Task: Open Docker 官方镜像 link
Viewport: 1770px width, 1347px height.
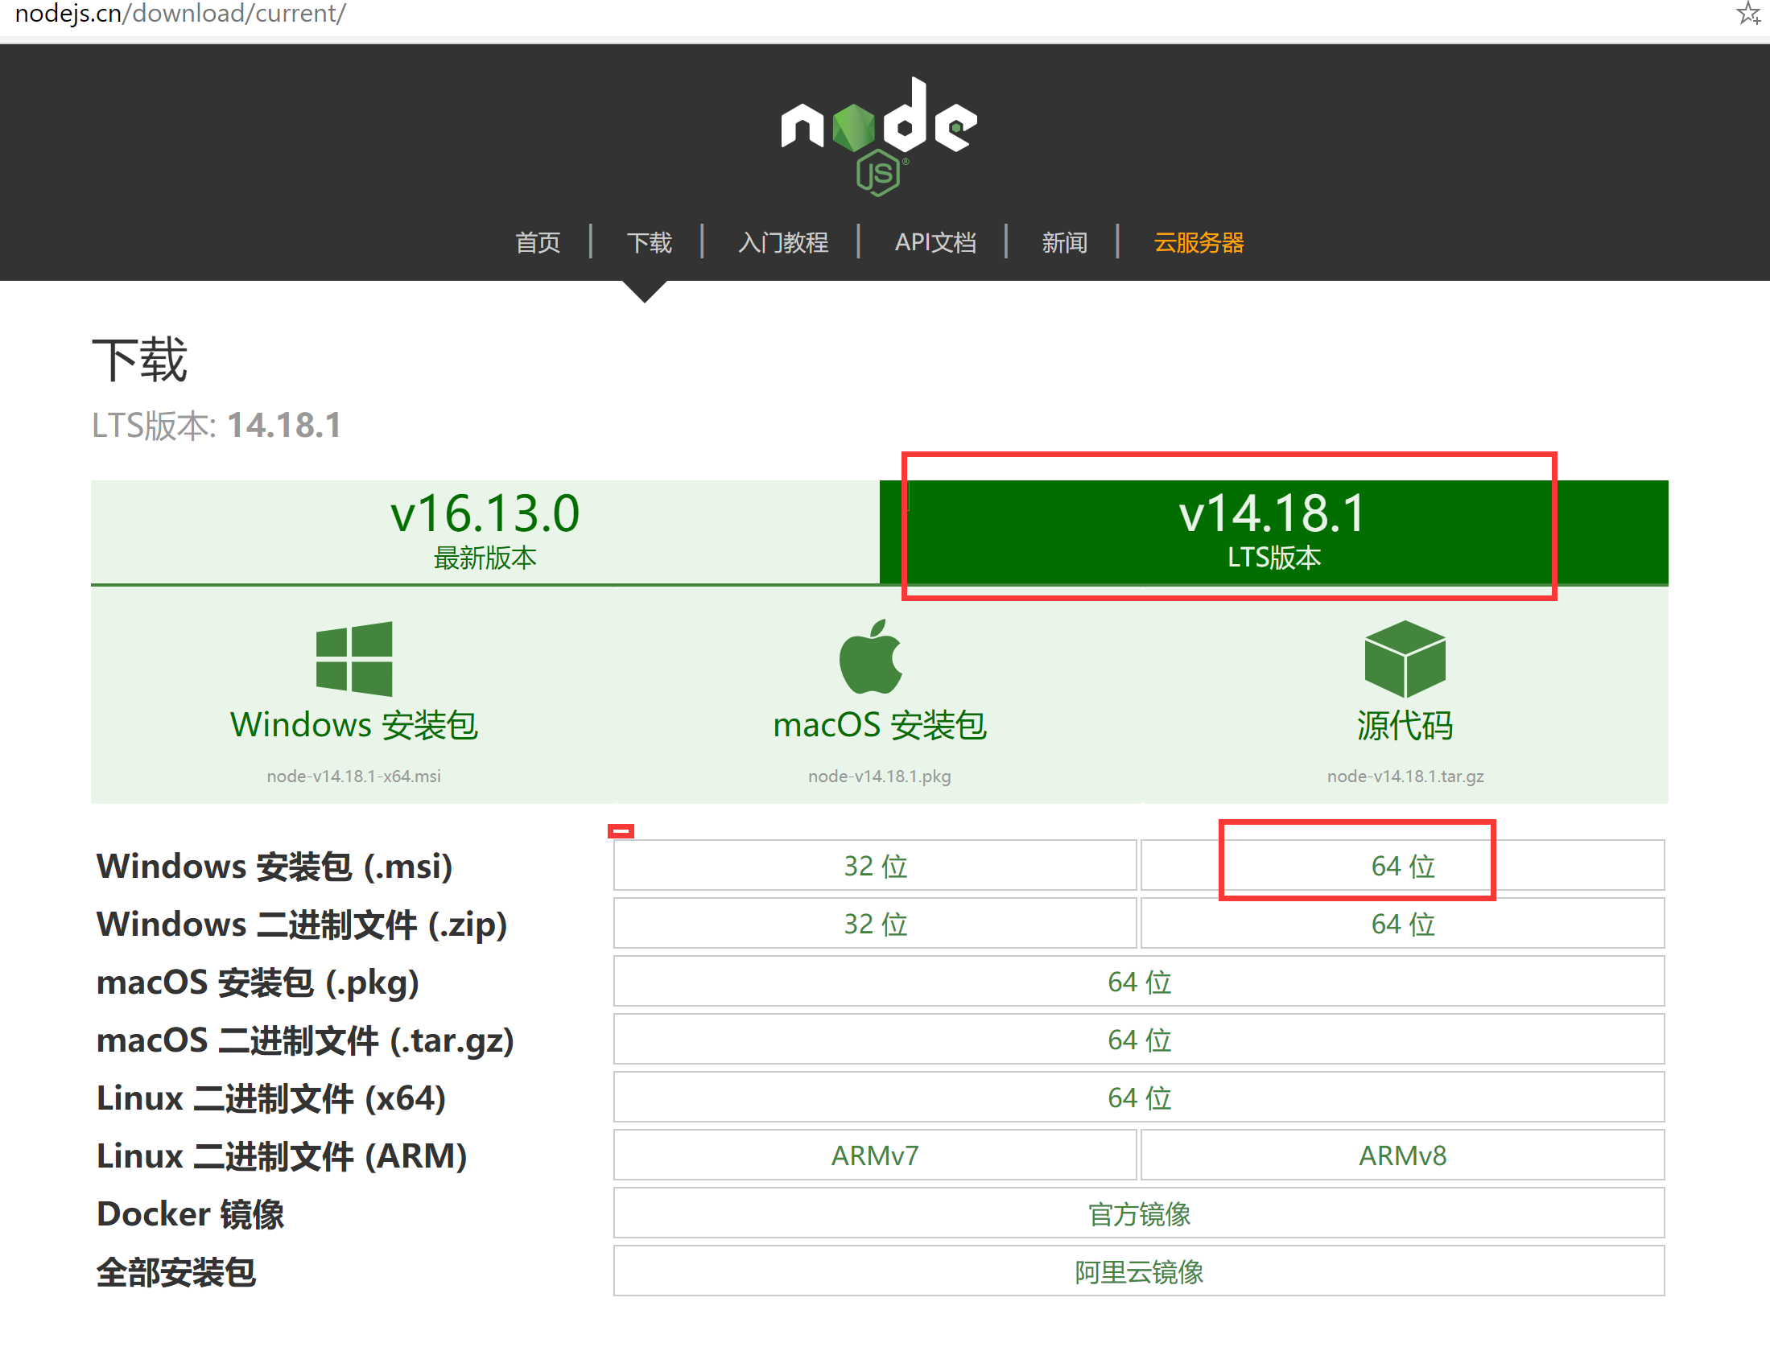Action: [x=1138, y=1213]
